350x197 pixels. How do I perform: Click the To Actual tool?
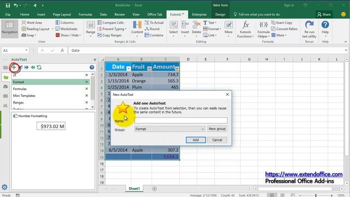pyautogui.click(x=154, y=22)
